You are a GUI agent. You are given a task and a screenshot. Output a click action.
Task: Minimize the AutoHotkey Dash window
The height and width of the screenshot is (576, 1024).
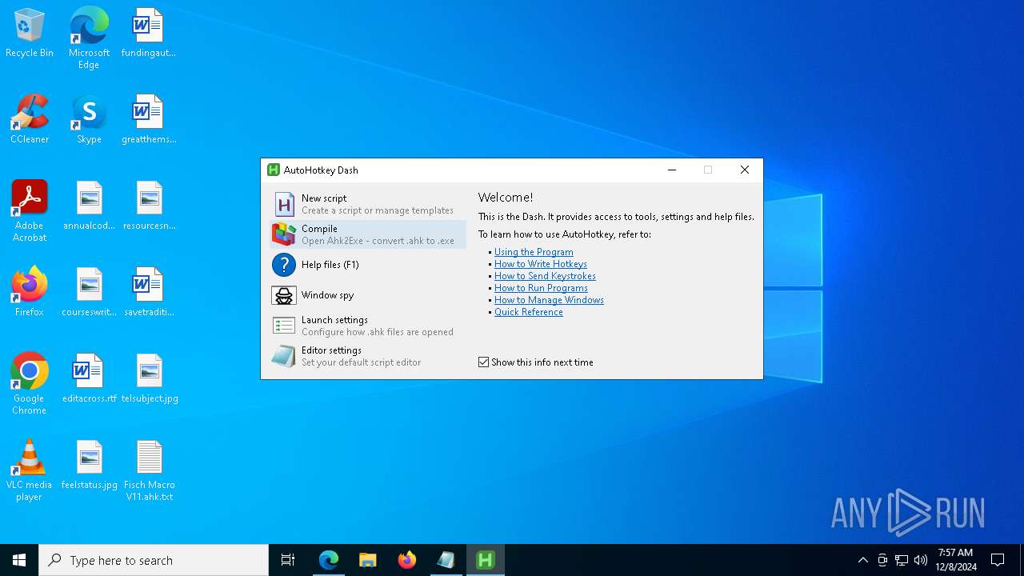pos(672,170)
